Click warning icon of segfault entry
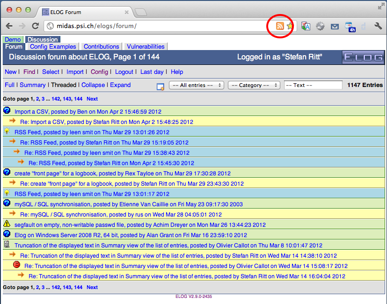387x304 pixels. tap(7, 224)
